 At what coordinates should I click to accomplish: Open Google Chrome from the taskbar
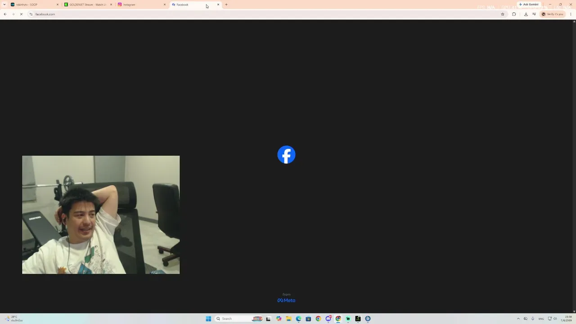click(318, 319)
